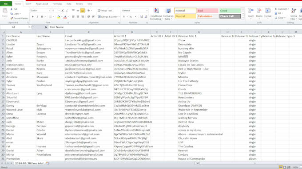Click the insert new worksheet tab icon
Viewport: 302px width, 169px height.
(x=48, y=163)
